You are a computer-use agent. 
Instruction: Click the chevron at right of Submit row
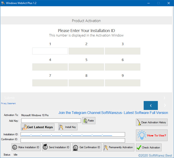(164, 98)
